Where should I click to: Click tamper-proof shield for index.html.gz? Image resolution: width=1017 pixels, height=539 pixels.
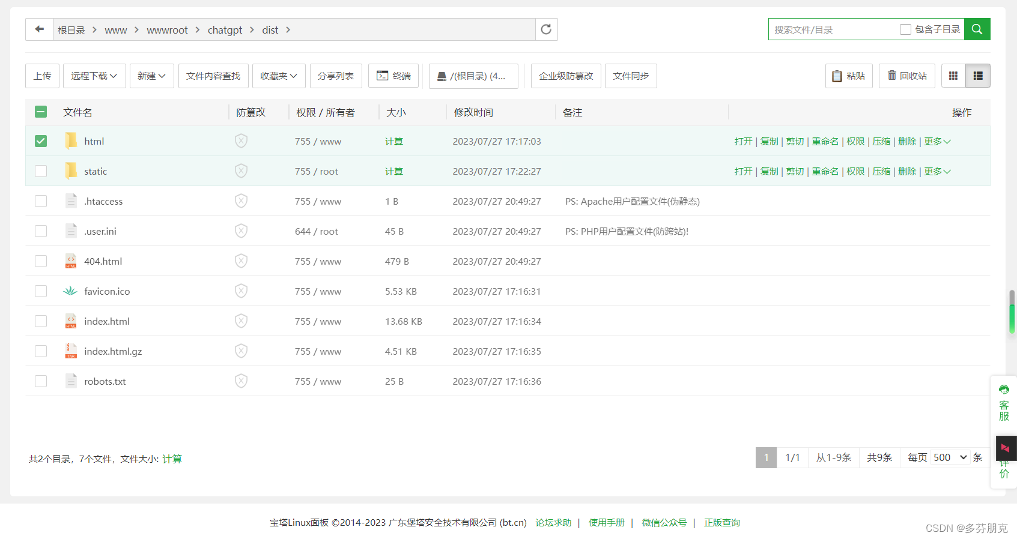[x=241, y=351]
